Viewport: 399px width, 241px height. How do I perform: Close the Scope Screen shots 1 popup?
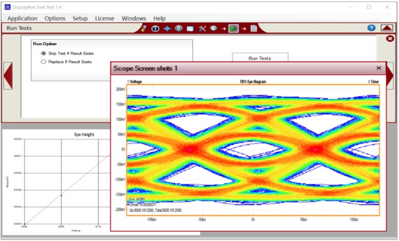378,68
